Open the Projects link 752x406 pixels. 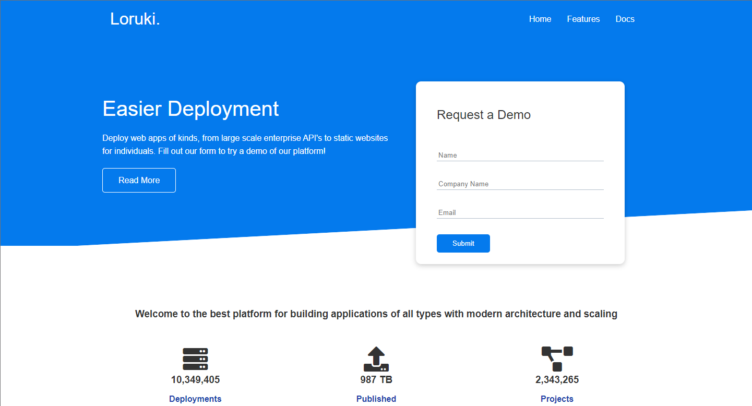pos(557,399)
